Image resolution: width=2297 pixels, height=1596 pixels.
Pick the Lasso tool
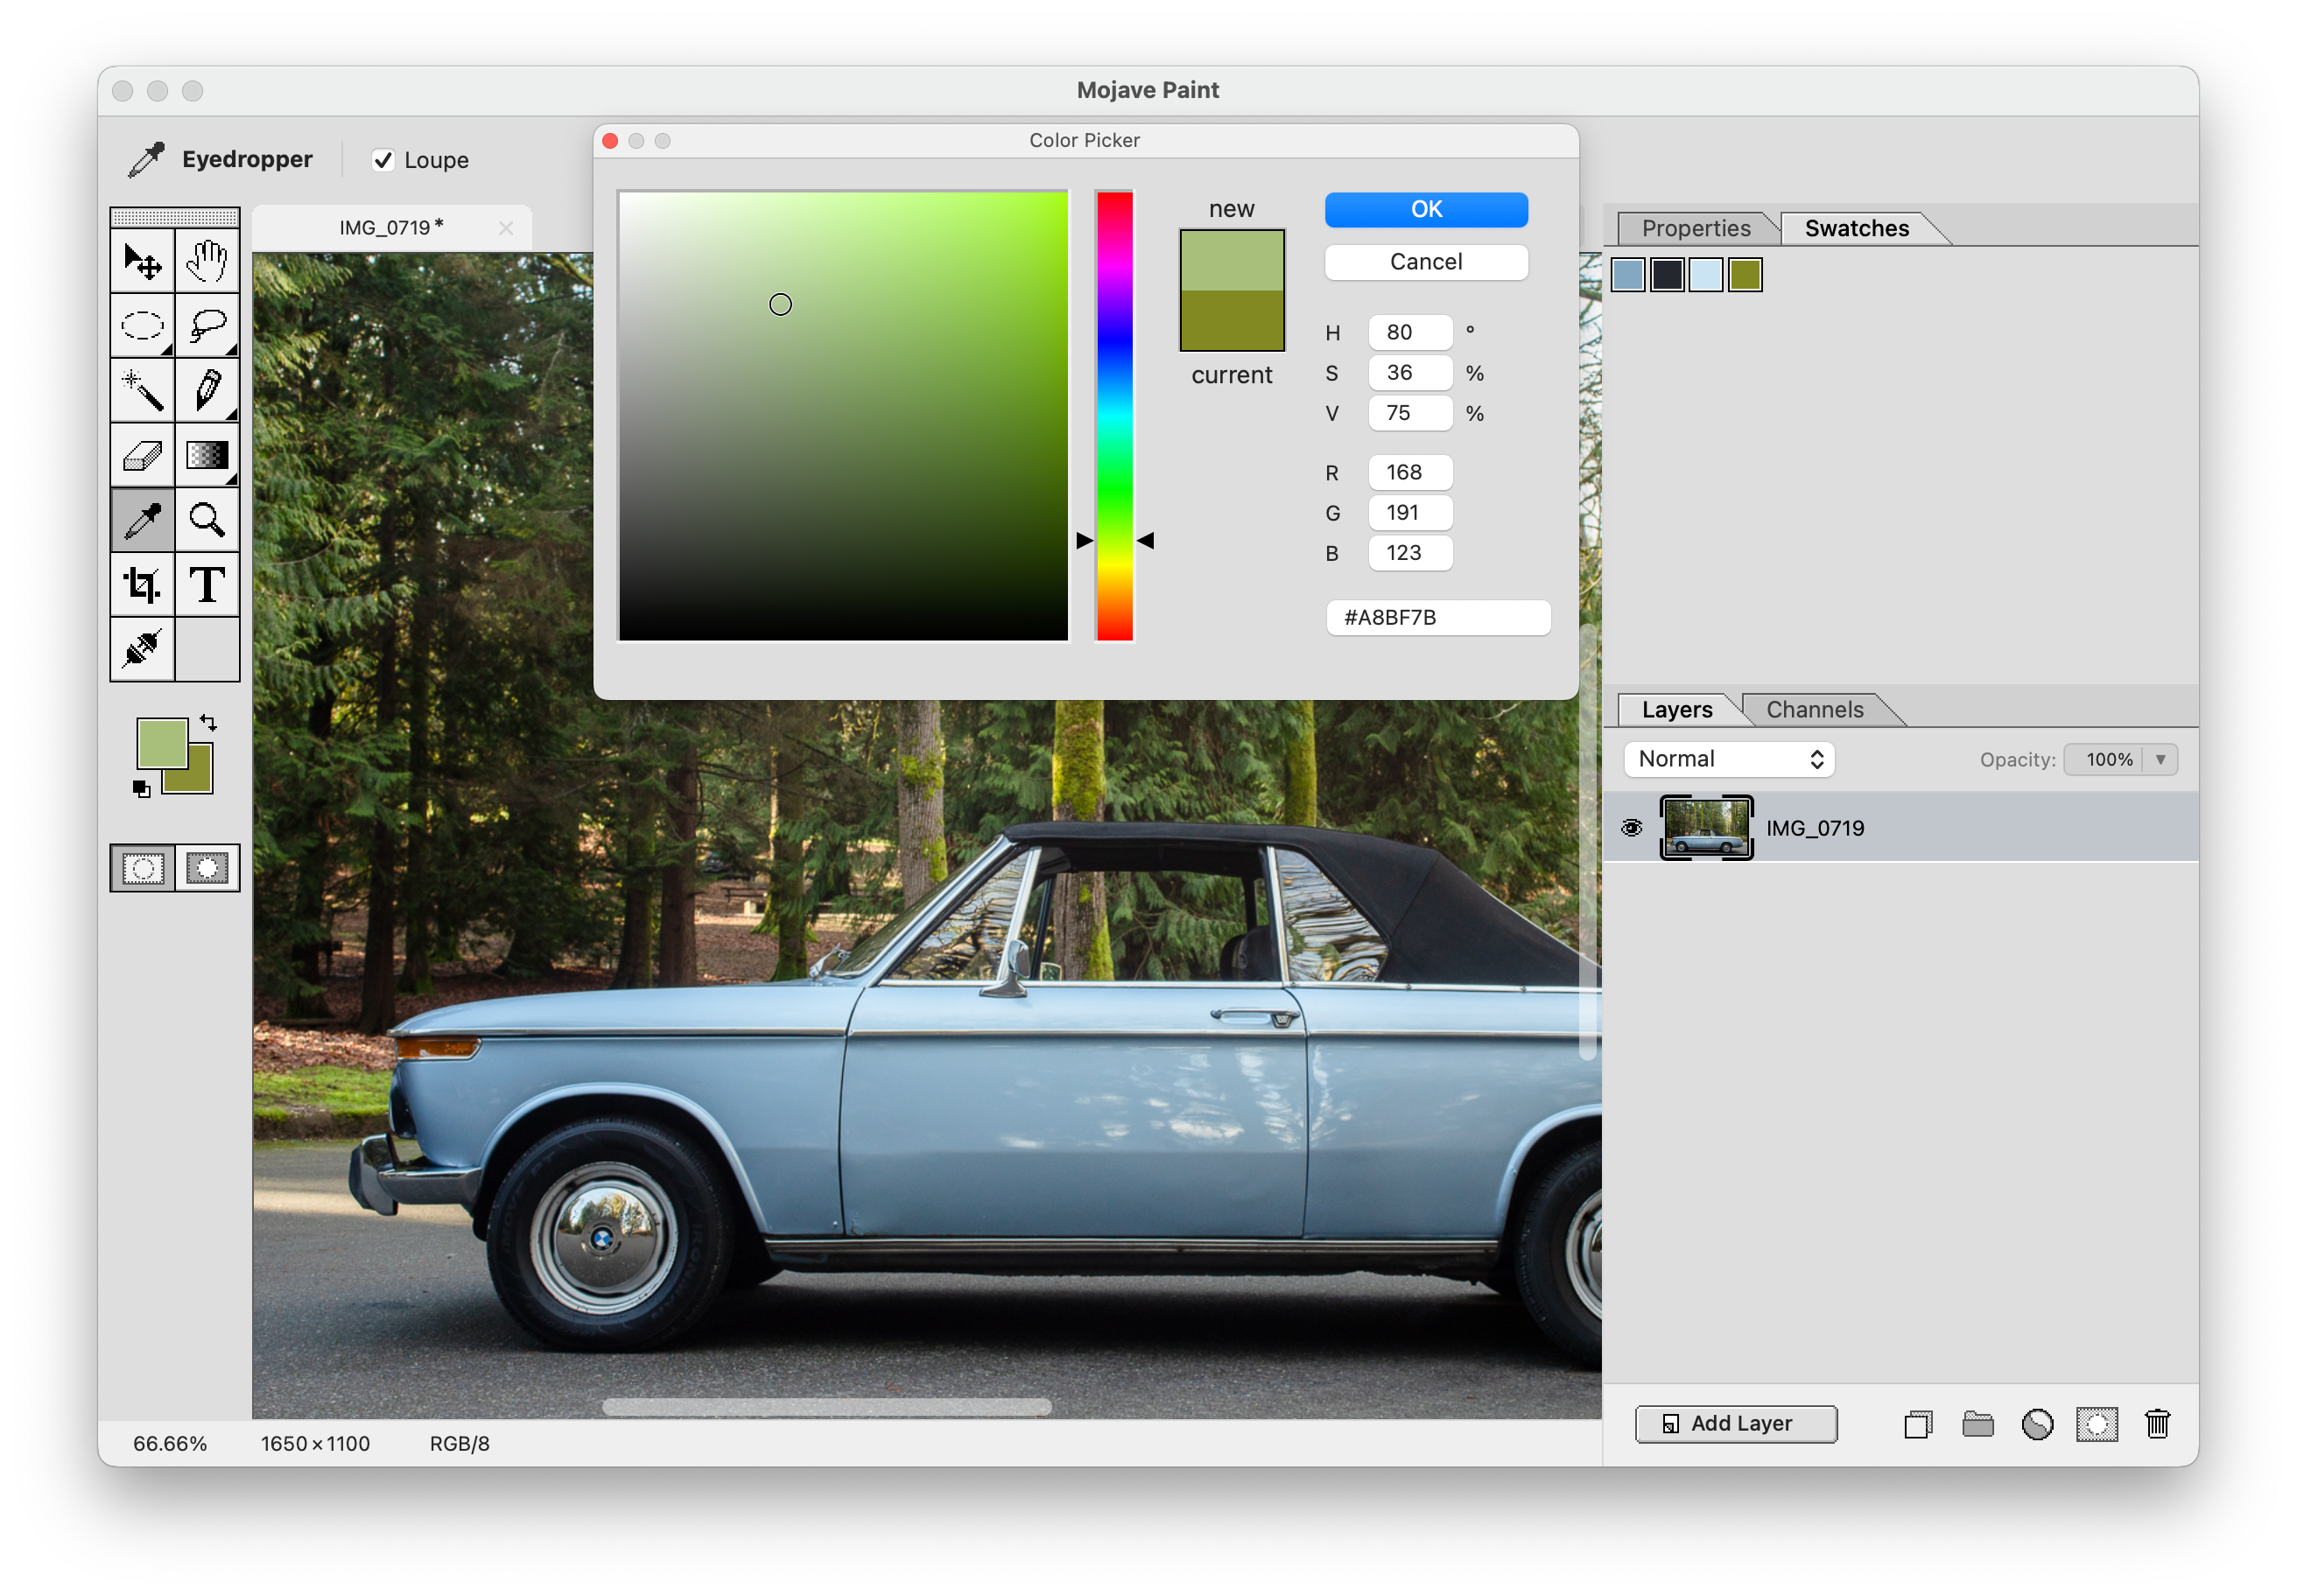pyautogui.click(x=207, y=325)
